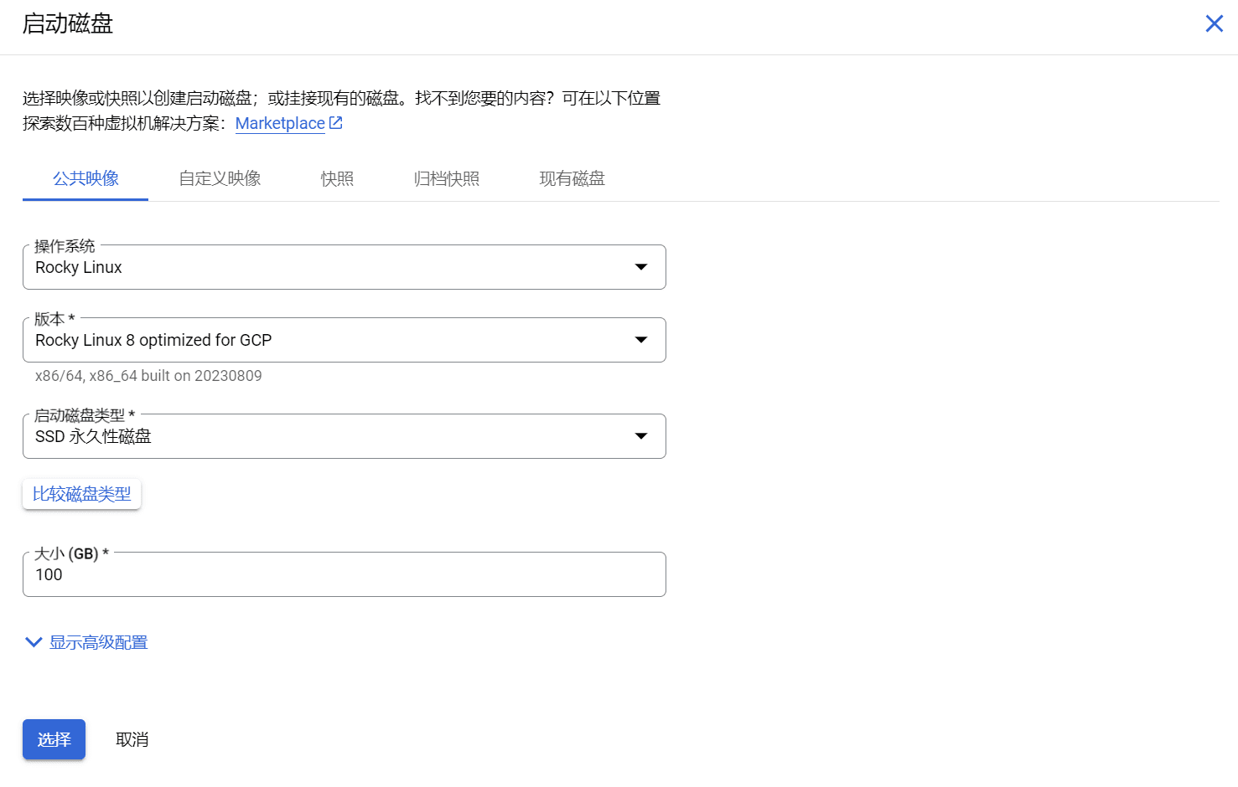The image size is (1238, 787).
Task: Click the dropdown arrow in the 版本 field
Action: (x=640, y=340)
